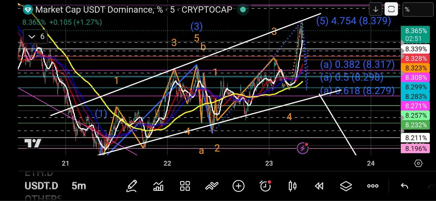Open the layout grid icon

(185, 186)
